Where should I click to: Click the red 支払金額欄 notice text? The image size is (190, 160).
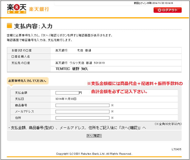coord(135,88)
